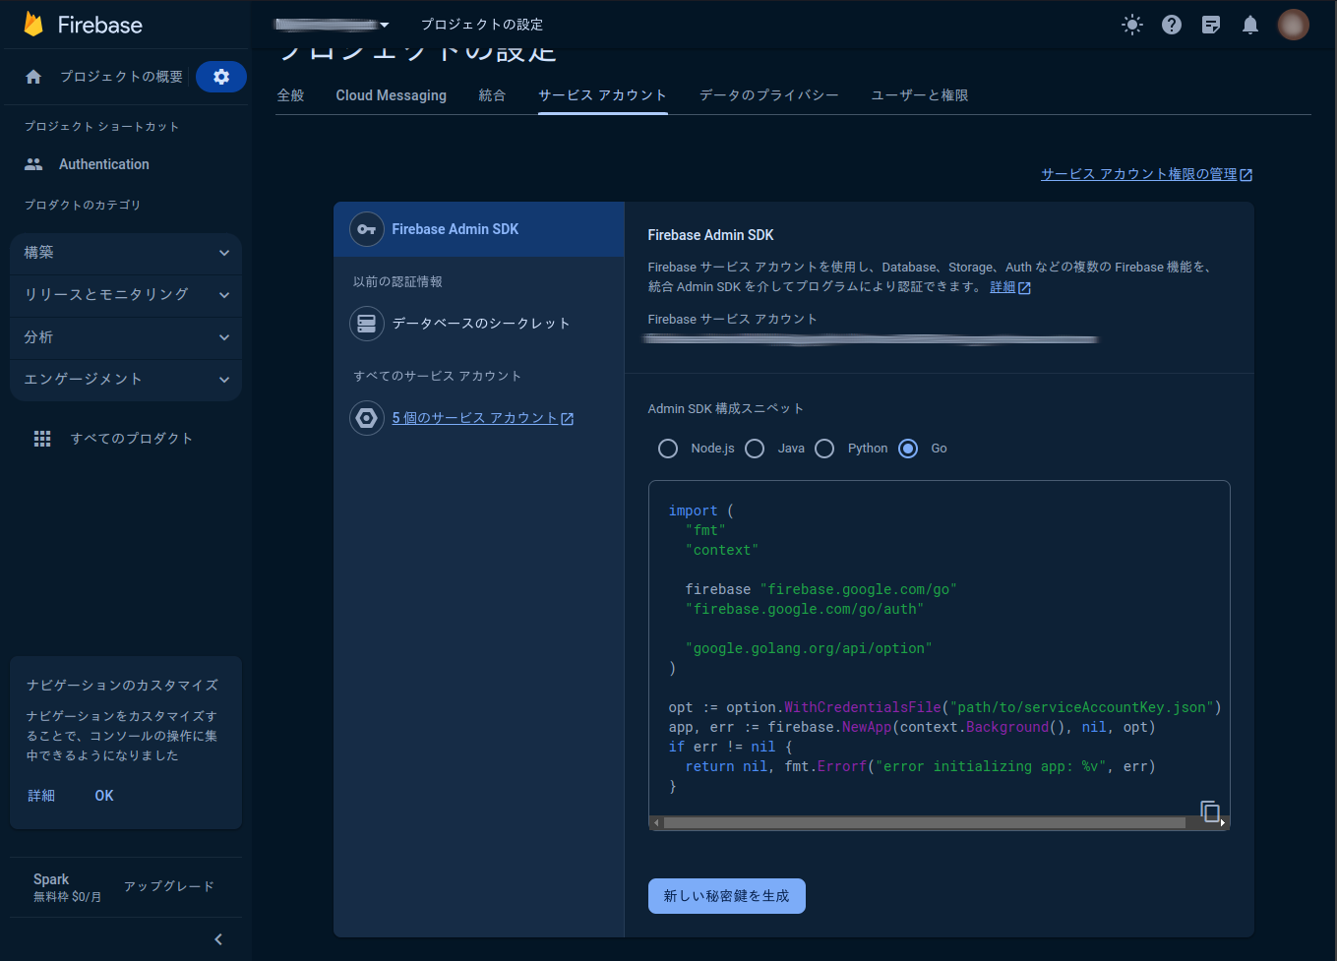Select the Python radio button

(824, 449)
